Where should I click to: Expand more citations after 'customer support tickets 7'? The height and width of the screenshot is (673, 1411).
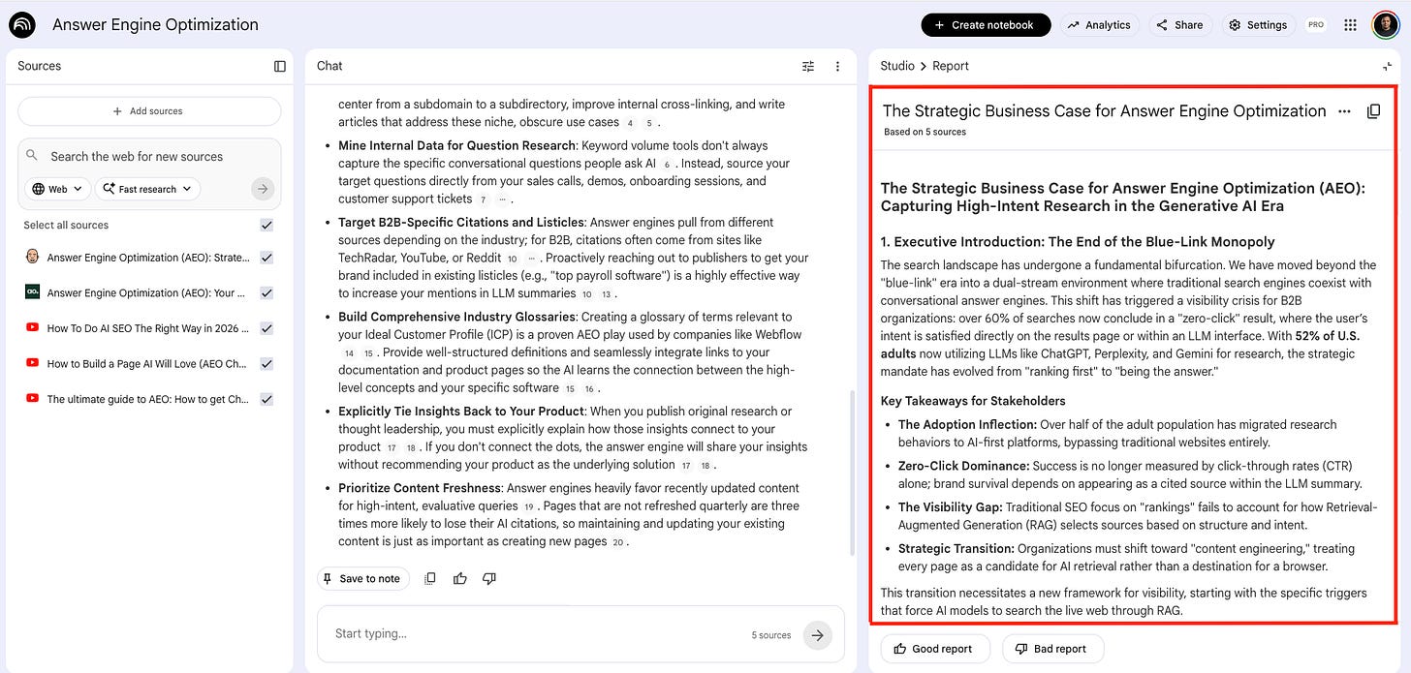[x=502, y=199]
